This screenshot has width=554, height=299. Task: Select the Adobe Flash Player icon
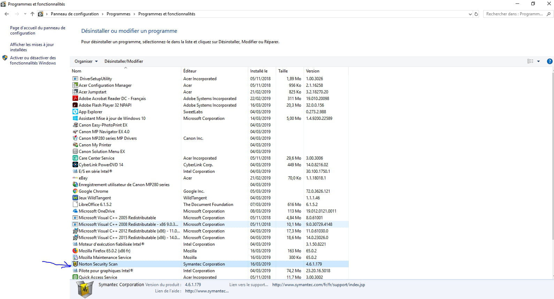point(75,105)
